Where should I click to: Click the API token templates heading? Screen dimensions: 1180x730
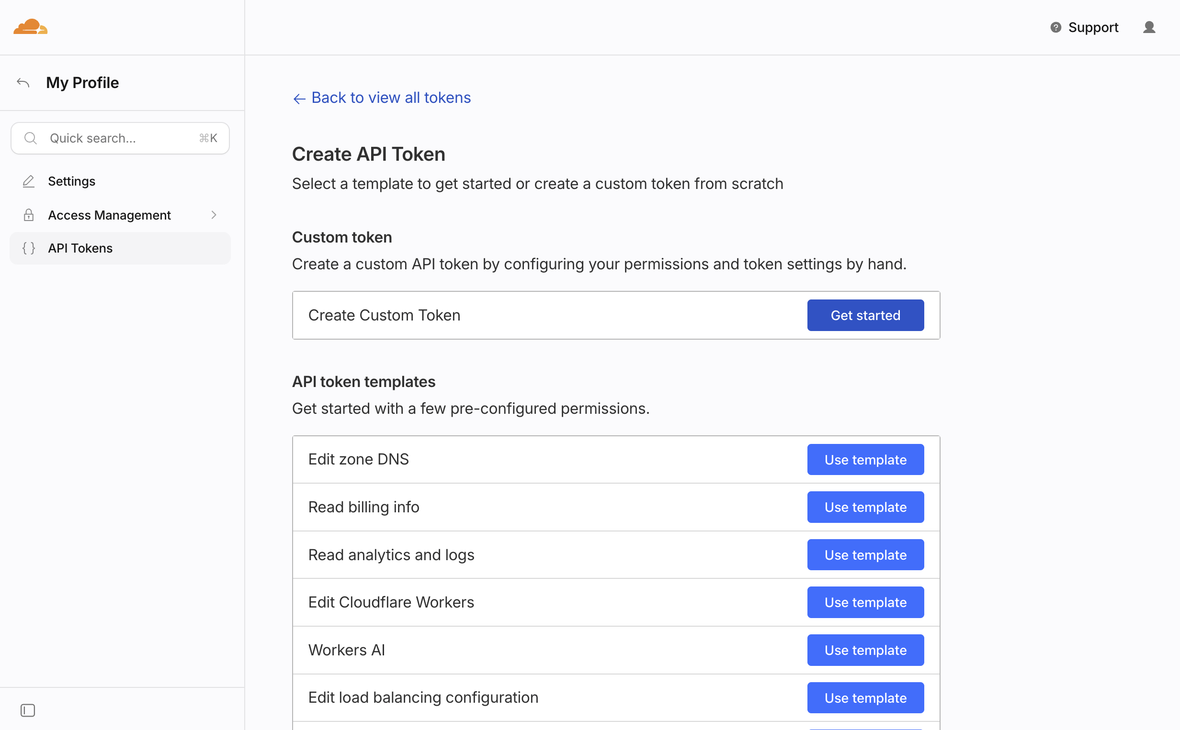pyautogui.click(x=364, y=381)
